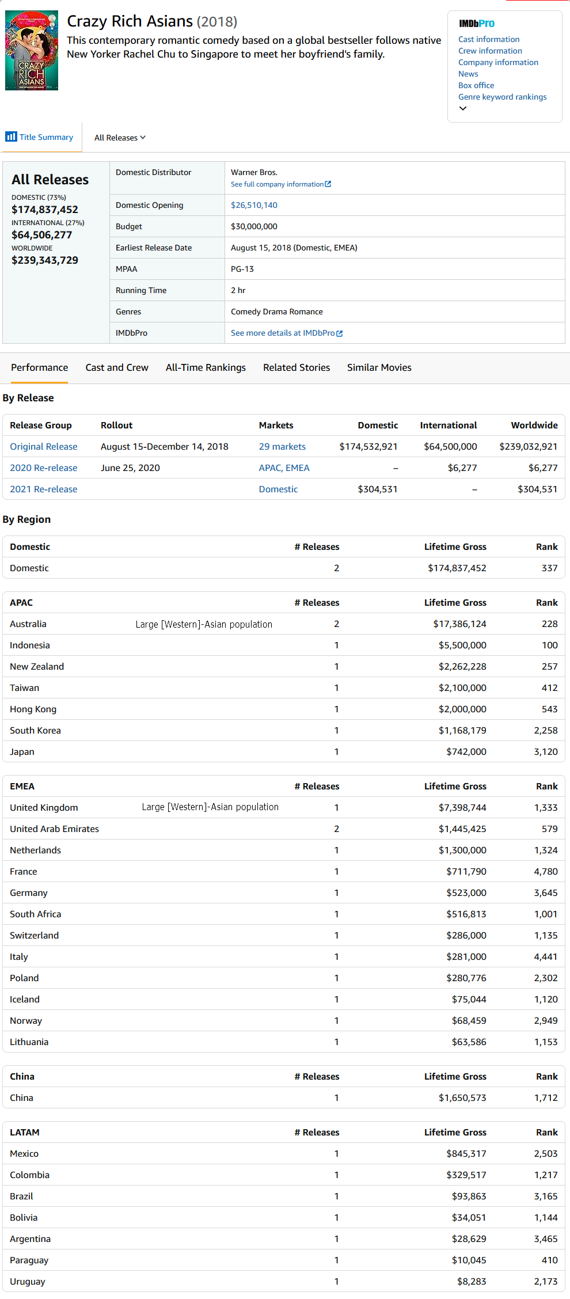Click the Poland row name
The image size is (570, 1299).
pyautogui.click(x=24, y=978)
